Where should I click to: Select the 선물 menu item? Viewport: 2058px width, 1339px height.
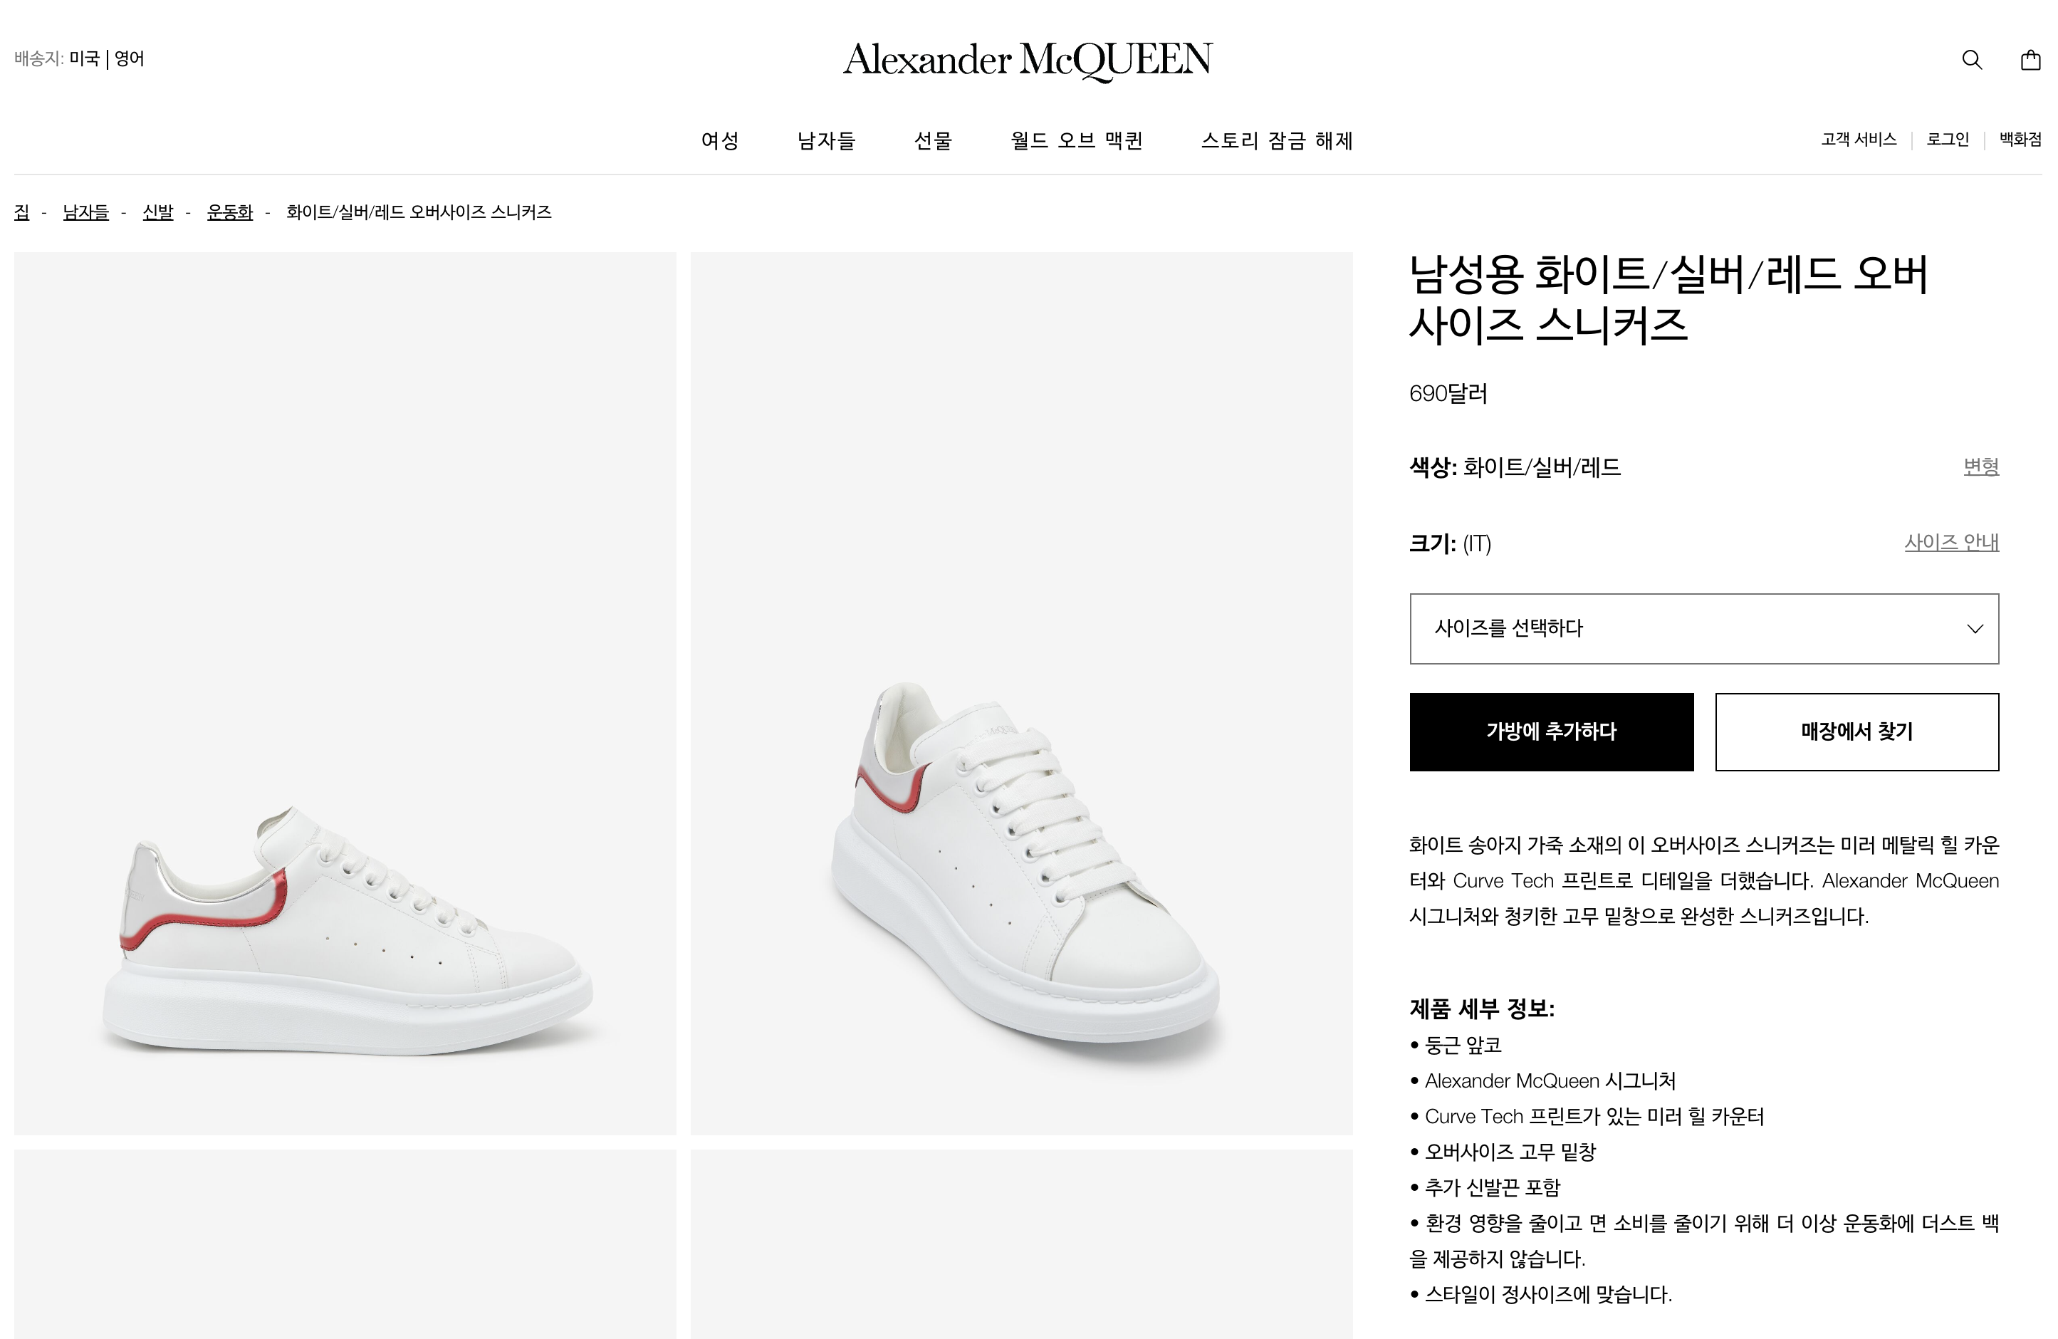(x=933, y=140)
